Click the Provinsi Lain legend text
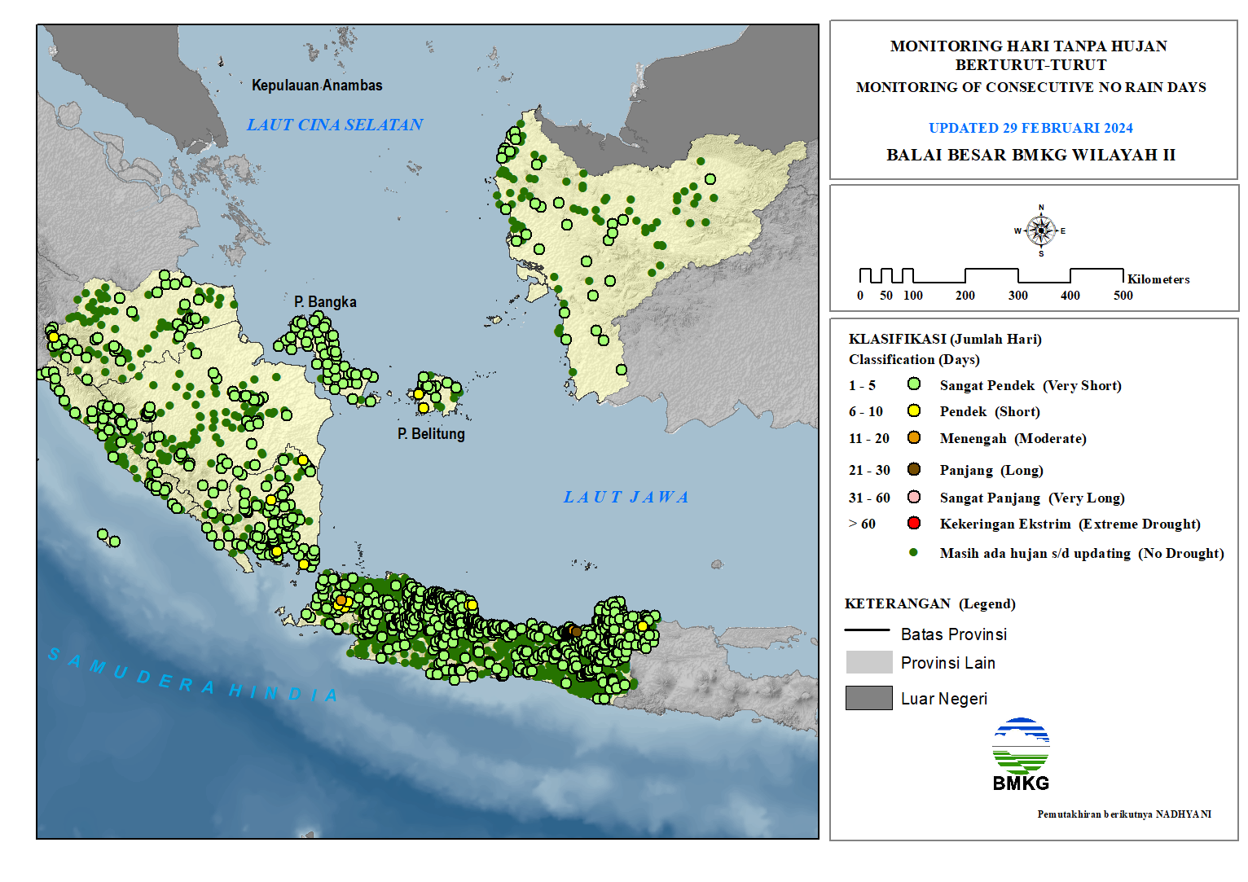The image size is (1248, 882). coord(948,663)
